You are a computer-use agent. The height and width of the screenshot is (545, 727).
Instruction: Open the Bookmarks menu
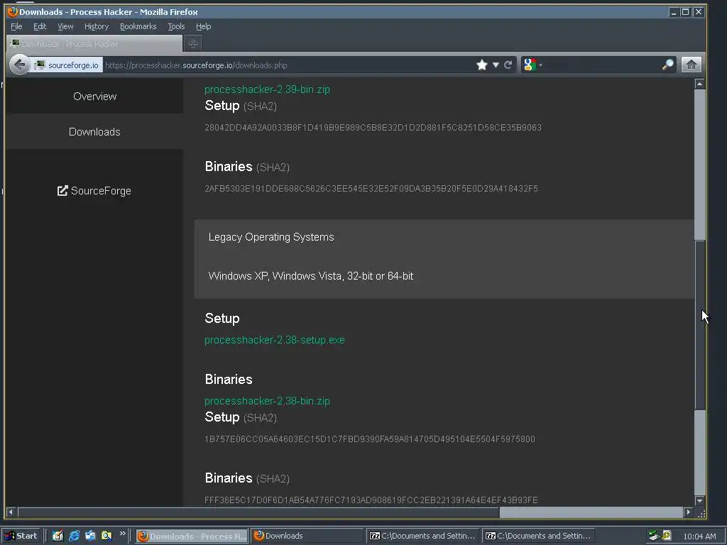[x=138, y=26]
